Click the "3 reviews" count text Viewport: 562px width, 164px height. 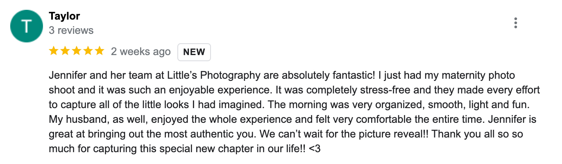pos(71,31)
